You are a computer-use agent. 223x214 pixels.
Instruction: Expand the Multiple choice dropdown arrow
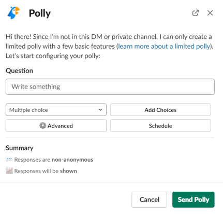point(100,110)
